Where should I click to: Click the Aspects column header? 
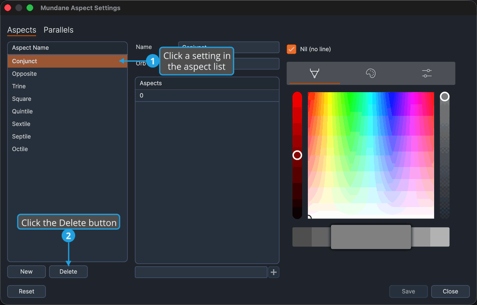click(x=207, y=83)
